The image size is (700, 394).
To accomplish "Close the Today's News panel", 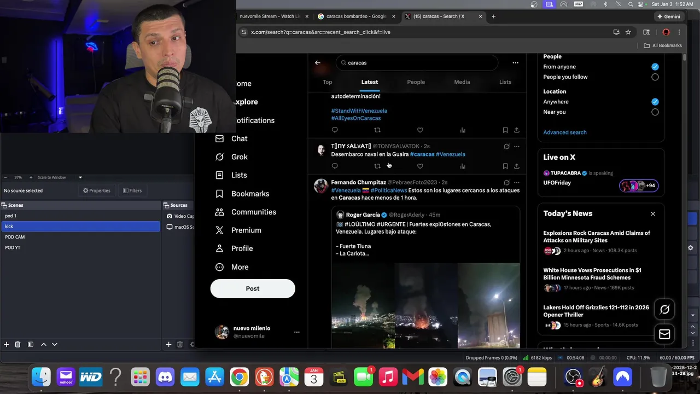I will tap(652, 214).
